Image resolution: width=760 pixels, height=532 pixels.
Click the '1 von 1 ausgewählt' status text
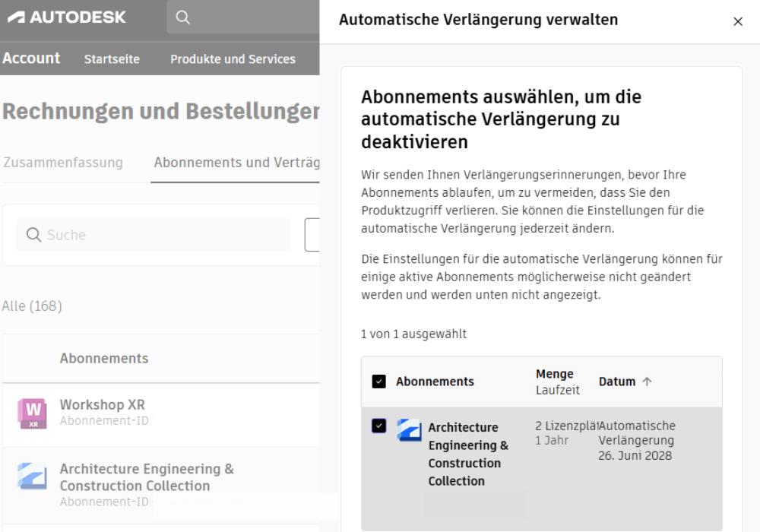pyautogui.click(x=413, y=334)
